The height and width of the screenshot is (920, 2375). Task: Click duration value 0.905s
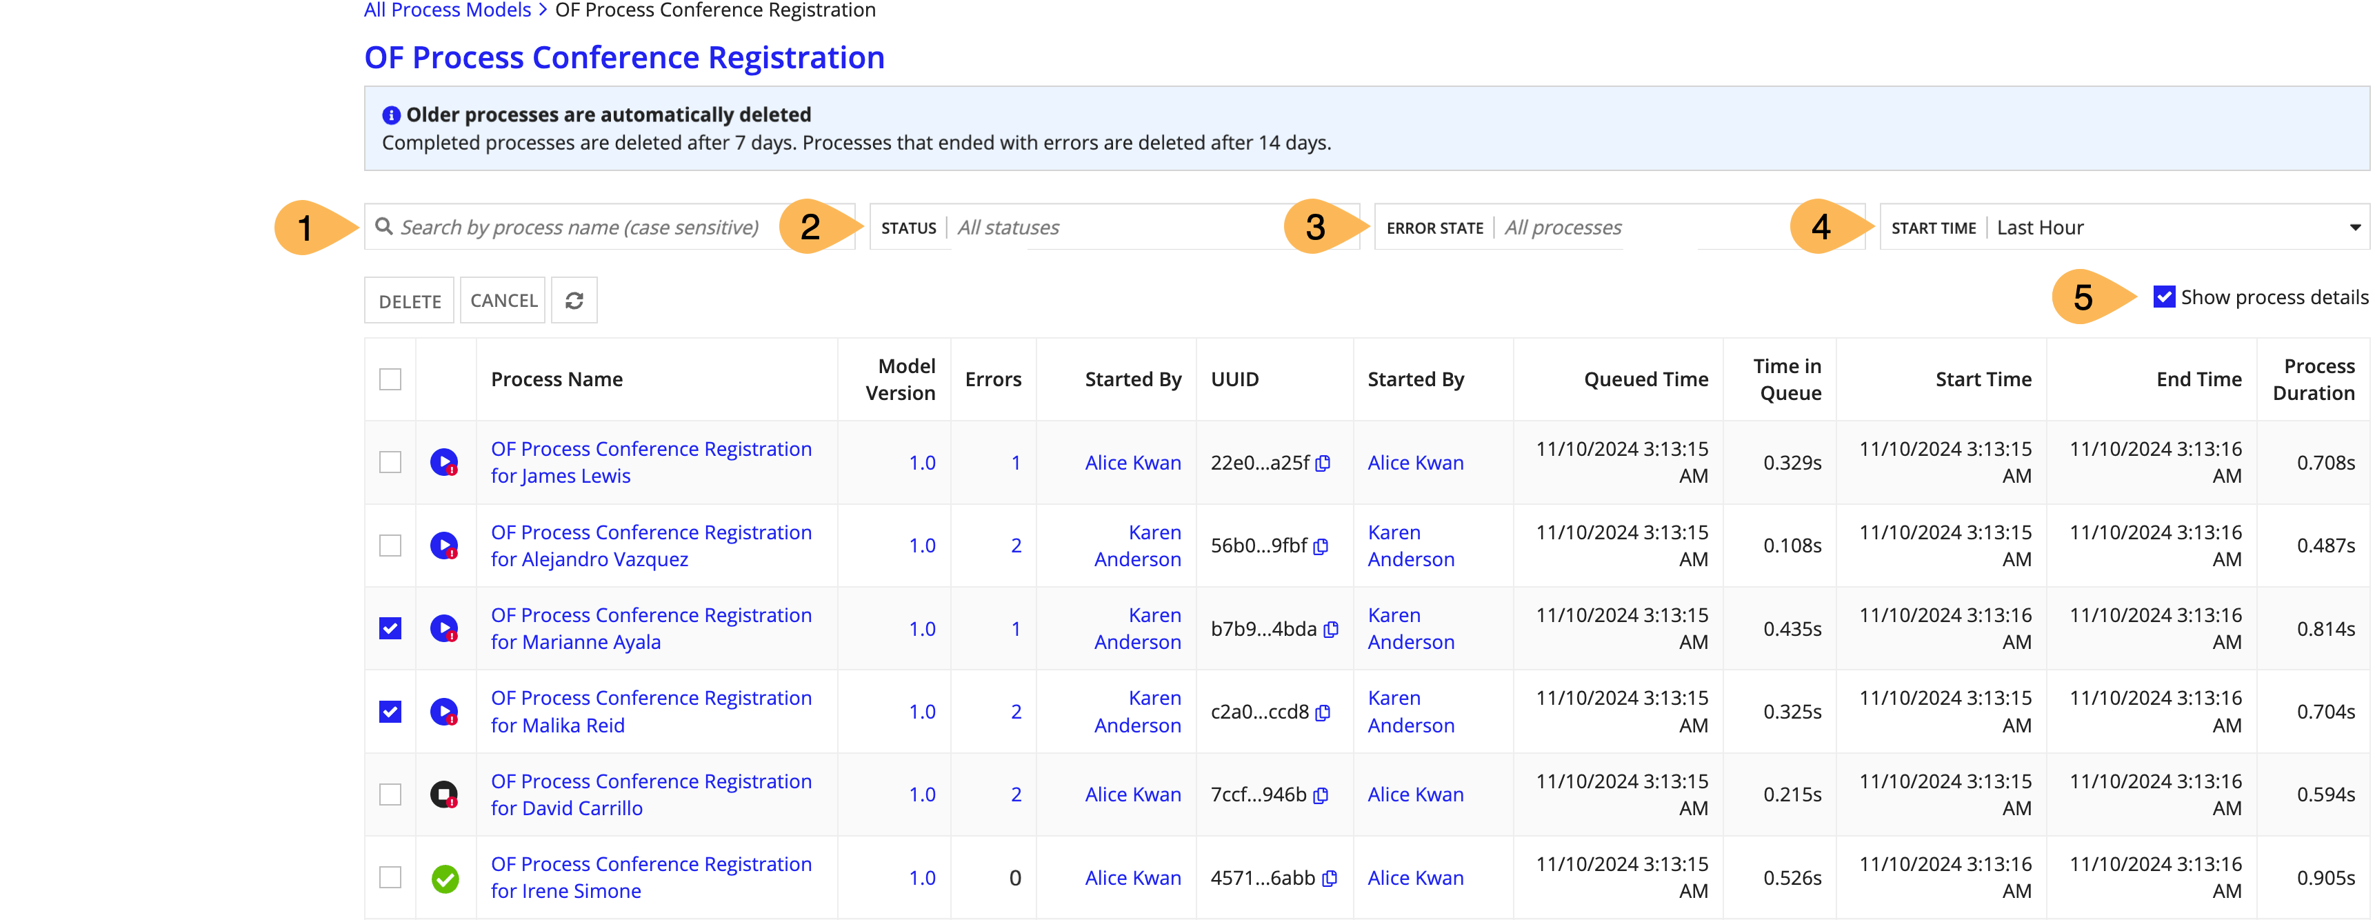[2325, 878]
